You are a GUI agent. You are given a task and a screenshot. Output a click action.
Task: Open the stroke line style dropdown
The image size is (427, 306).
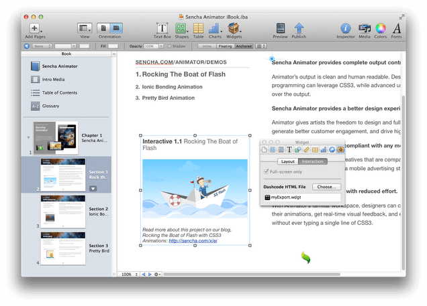click(x=65, y=46)
